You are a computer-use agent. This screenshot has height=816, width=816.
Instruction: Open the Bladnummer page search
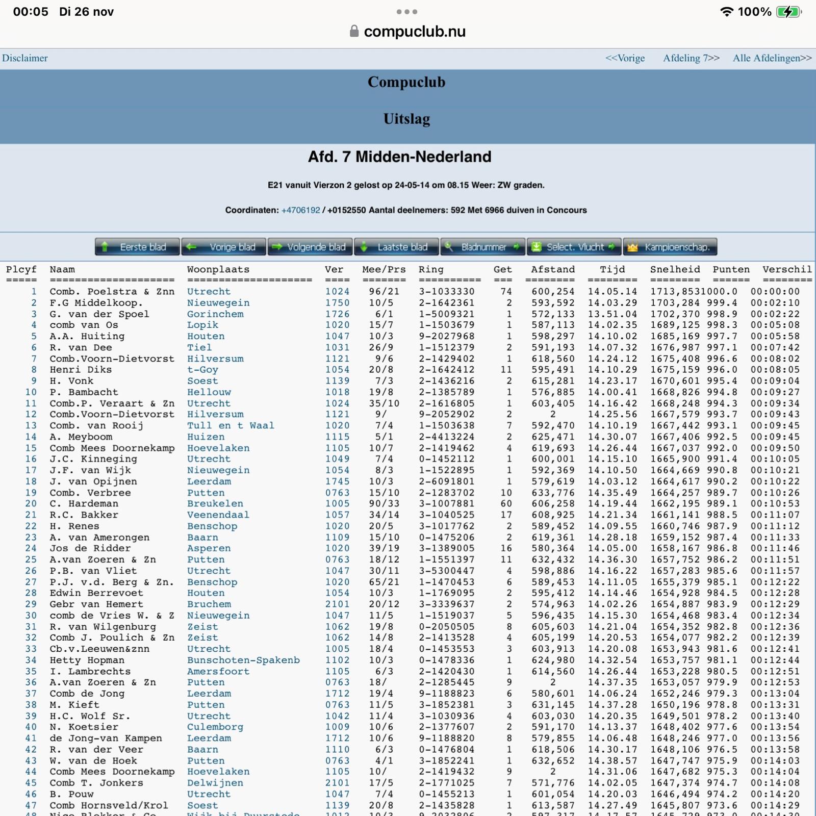point(483,247)
